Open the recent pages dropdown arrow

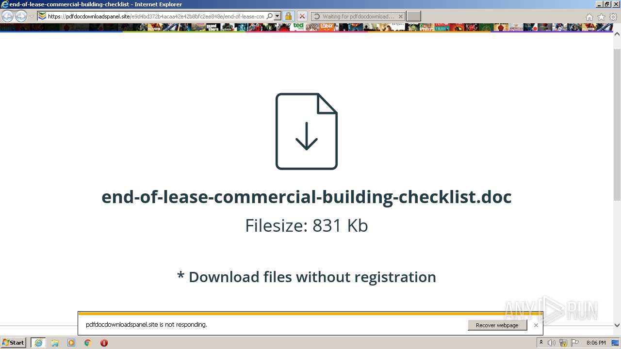(32, 16)
